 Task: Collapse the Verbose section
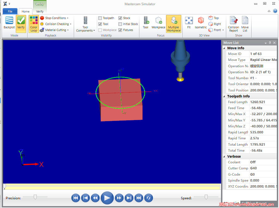pos(224,157)
